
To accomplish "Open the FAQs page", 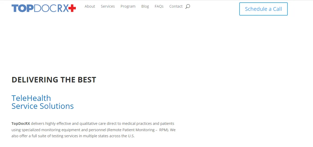I will click(x=159, y=6).
